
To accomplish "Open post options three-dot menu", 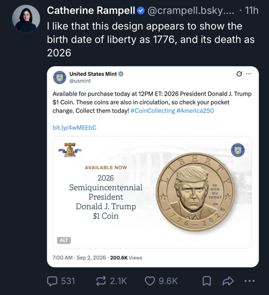I will click(x=249, y=281).
